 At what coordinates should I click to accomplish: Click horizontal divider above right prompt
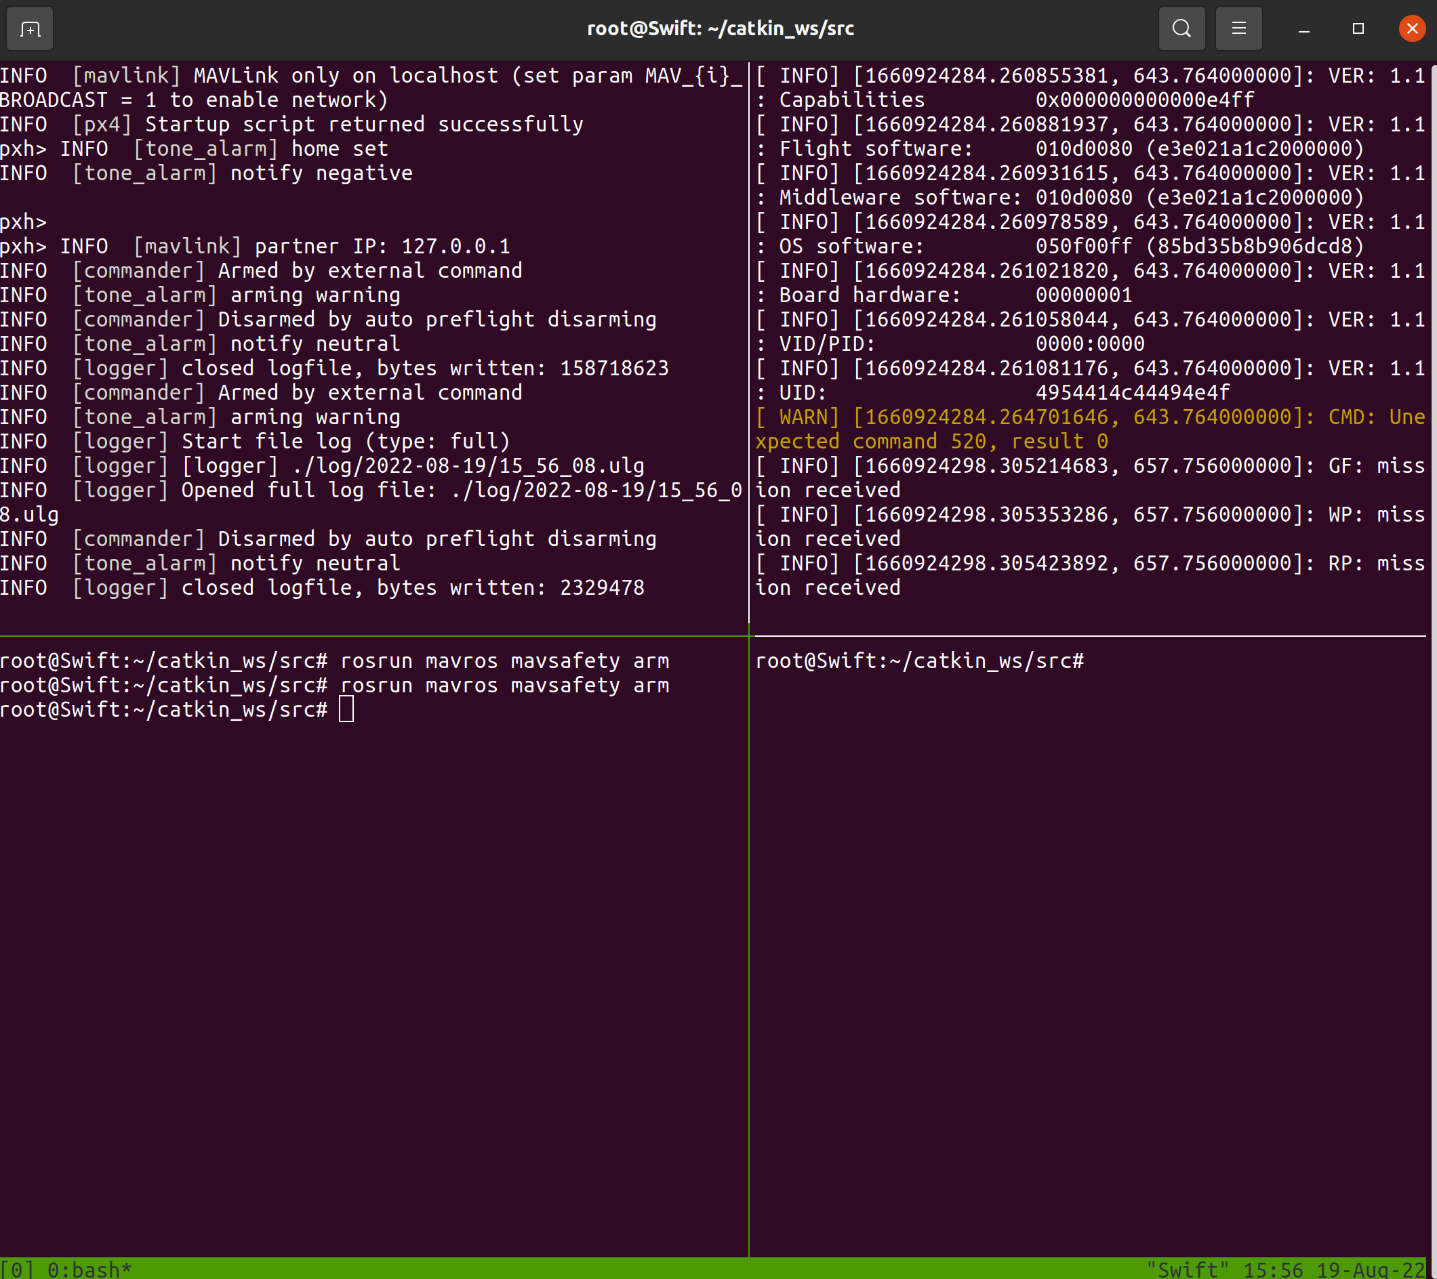[1090, 636]
